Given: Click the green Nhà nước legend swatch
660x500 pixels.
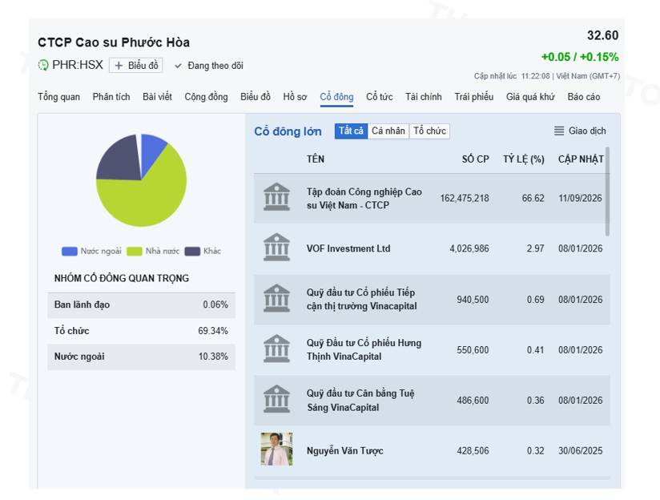Looking at the screenshot, I should [135, 252].
